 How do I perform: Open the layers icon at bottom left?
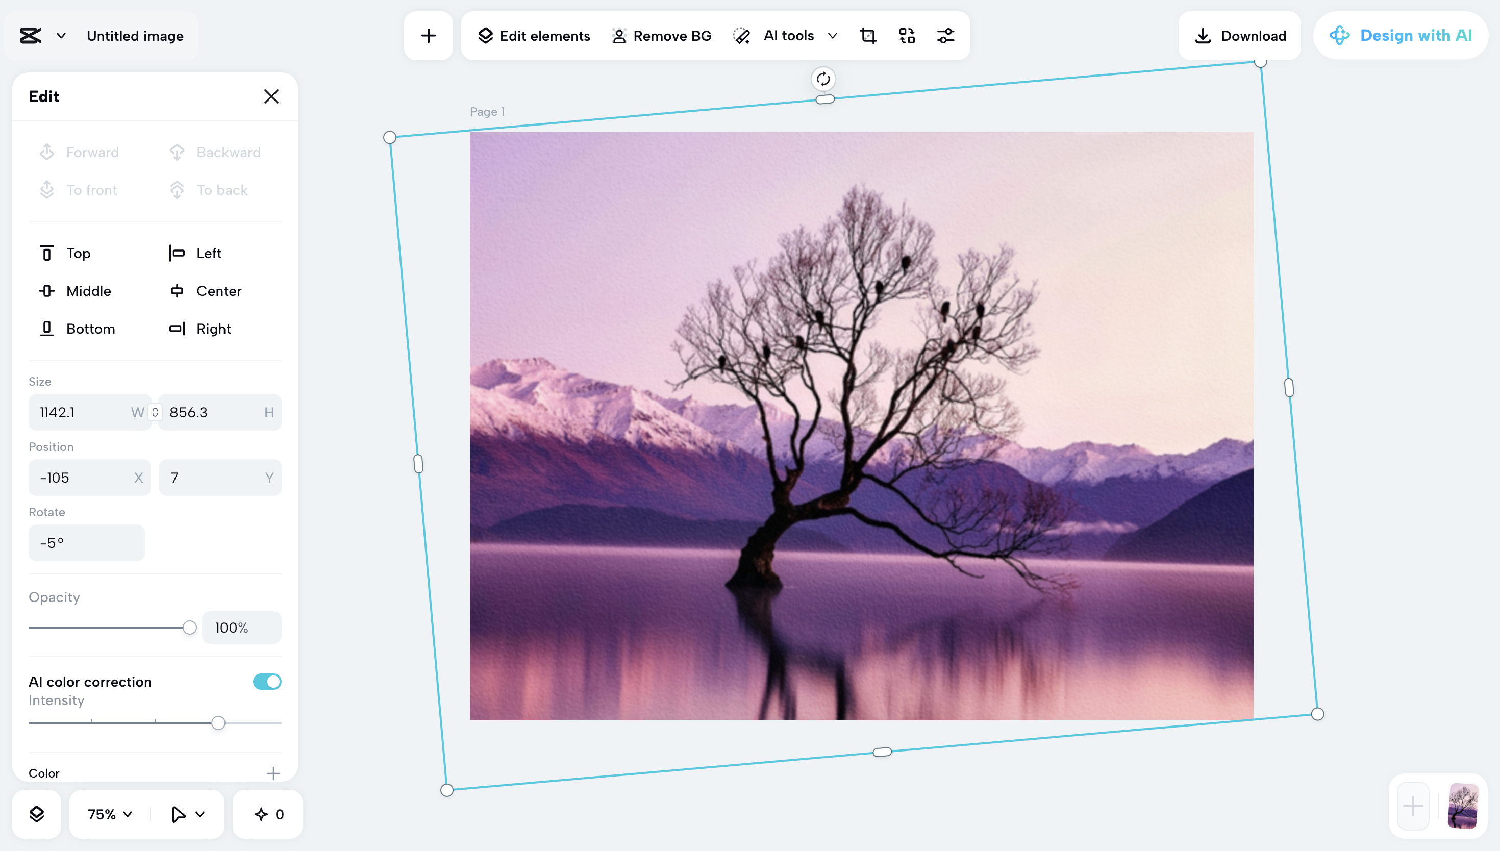pos(37,814)
